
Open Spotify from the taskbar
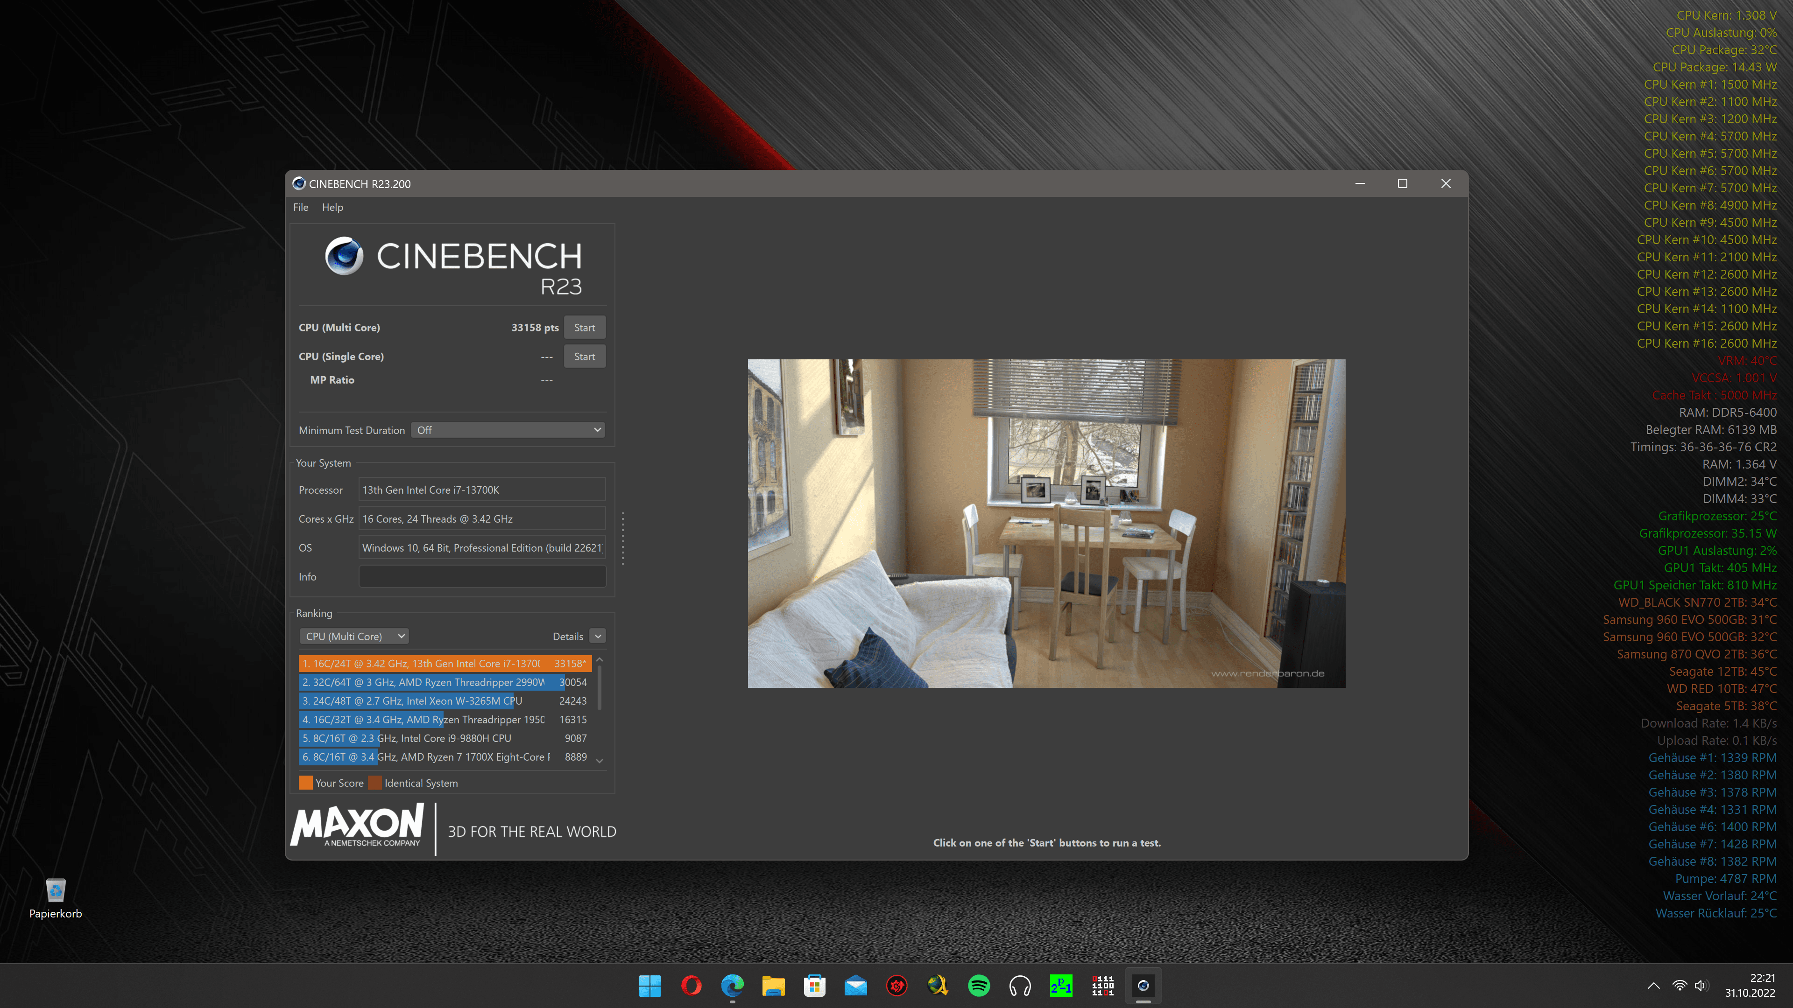[x=979, y=986]
